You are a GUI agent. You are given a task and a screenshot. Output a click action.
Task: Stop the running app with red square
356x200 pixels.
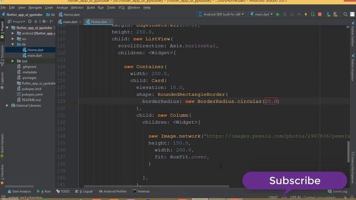(320, 14)
